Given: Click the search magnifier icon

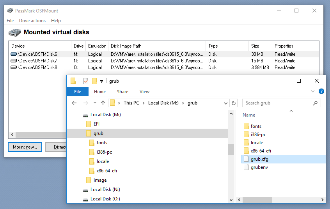Looking at the screenshot, I should pyautogui.click(x=315, y=103).
